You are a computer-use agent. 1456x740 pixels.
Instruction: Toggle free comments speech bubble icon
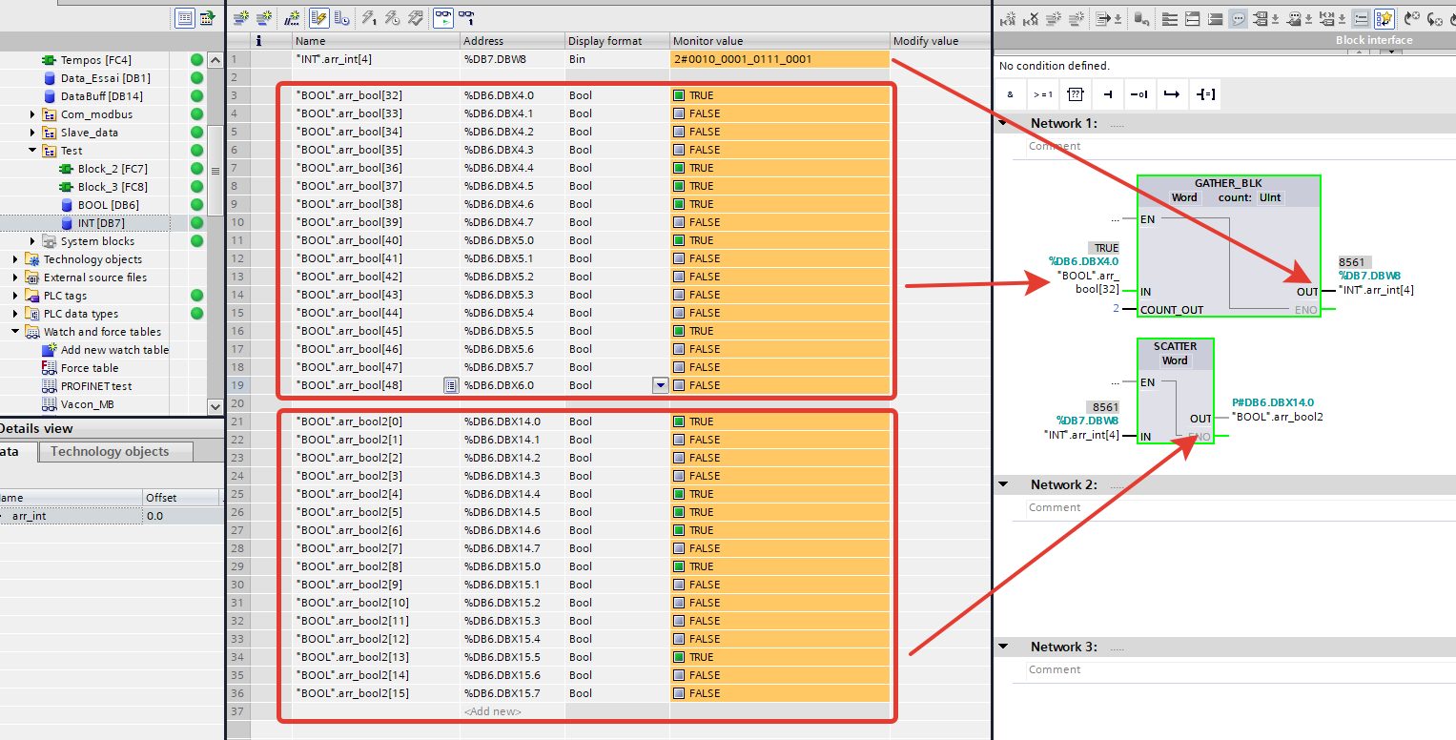(x=1238, y=18)
